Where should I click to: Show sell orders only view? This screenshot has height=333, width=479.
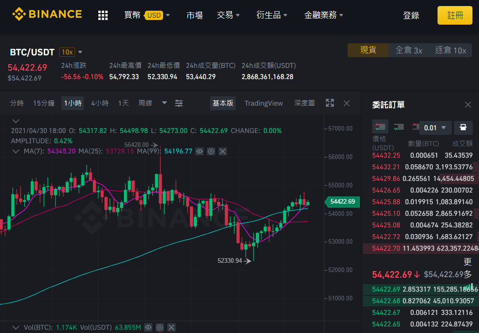416,127
